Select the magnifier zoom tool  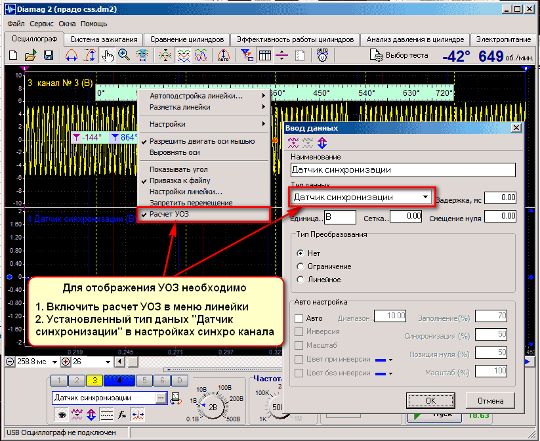click(124, 55)
